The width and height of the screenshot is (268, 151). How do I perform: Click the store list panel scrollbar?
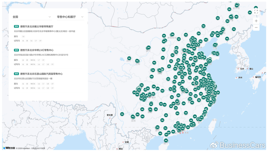[x=88, y=23]
